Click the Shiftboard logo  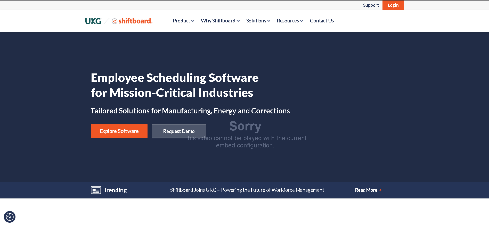[132, 21]
